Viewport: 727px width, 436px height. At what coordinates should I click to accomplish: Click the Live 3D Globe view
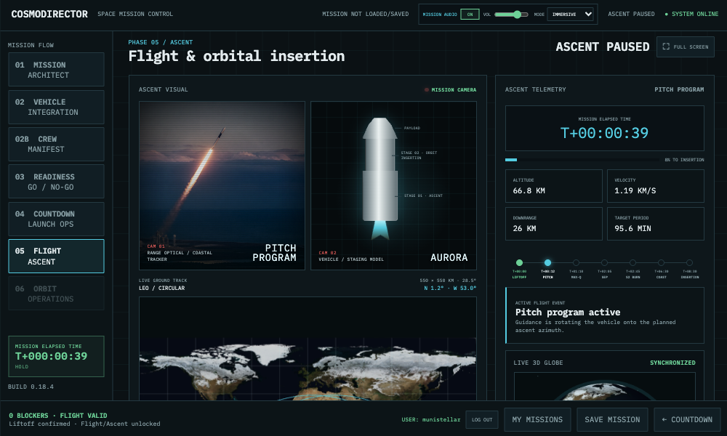[x=605, y=386]
